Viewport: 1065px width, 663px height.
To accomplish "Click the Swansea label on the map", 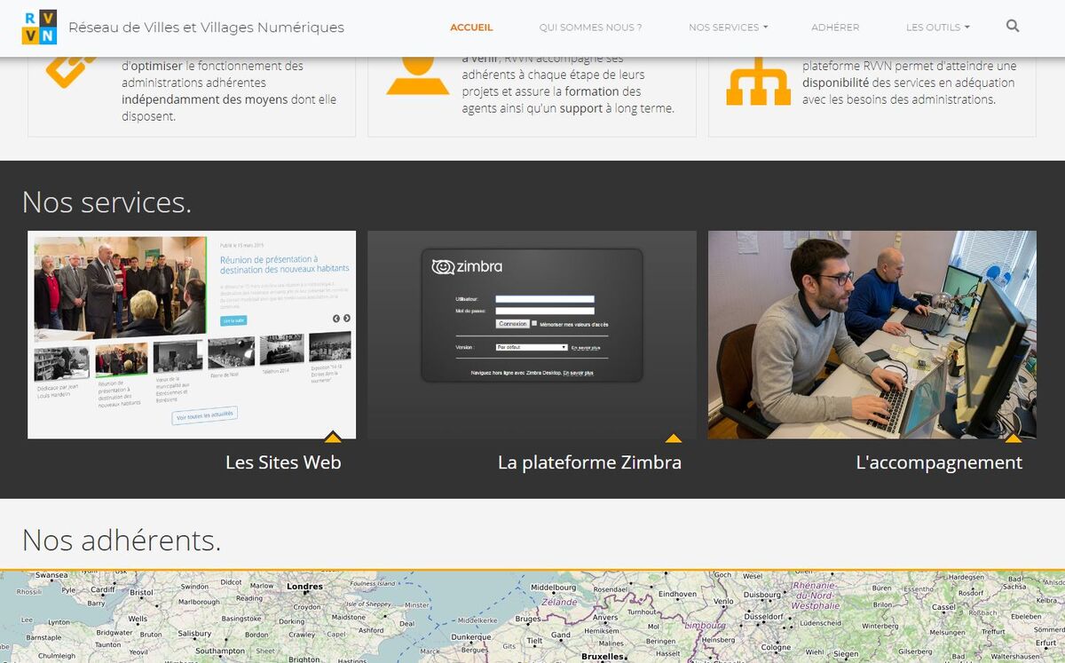I will (51, 575).
